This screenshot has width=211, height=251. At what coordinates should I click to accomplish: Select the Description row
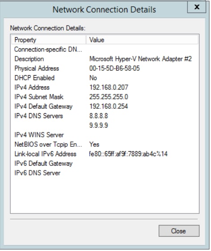coord(105,59)
